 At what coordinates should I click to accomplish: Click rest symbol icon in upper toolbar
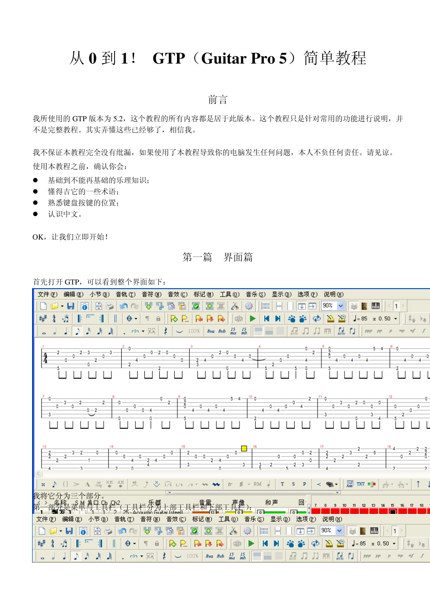point(166,331)
